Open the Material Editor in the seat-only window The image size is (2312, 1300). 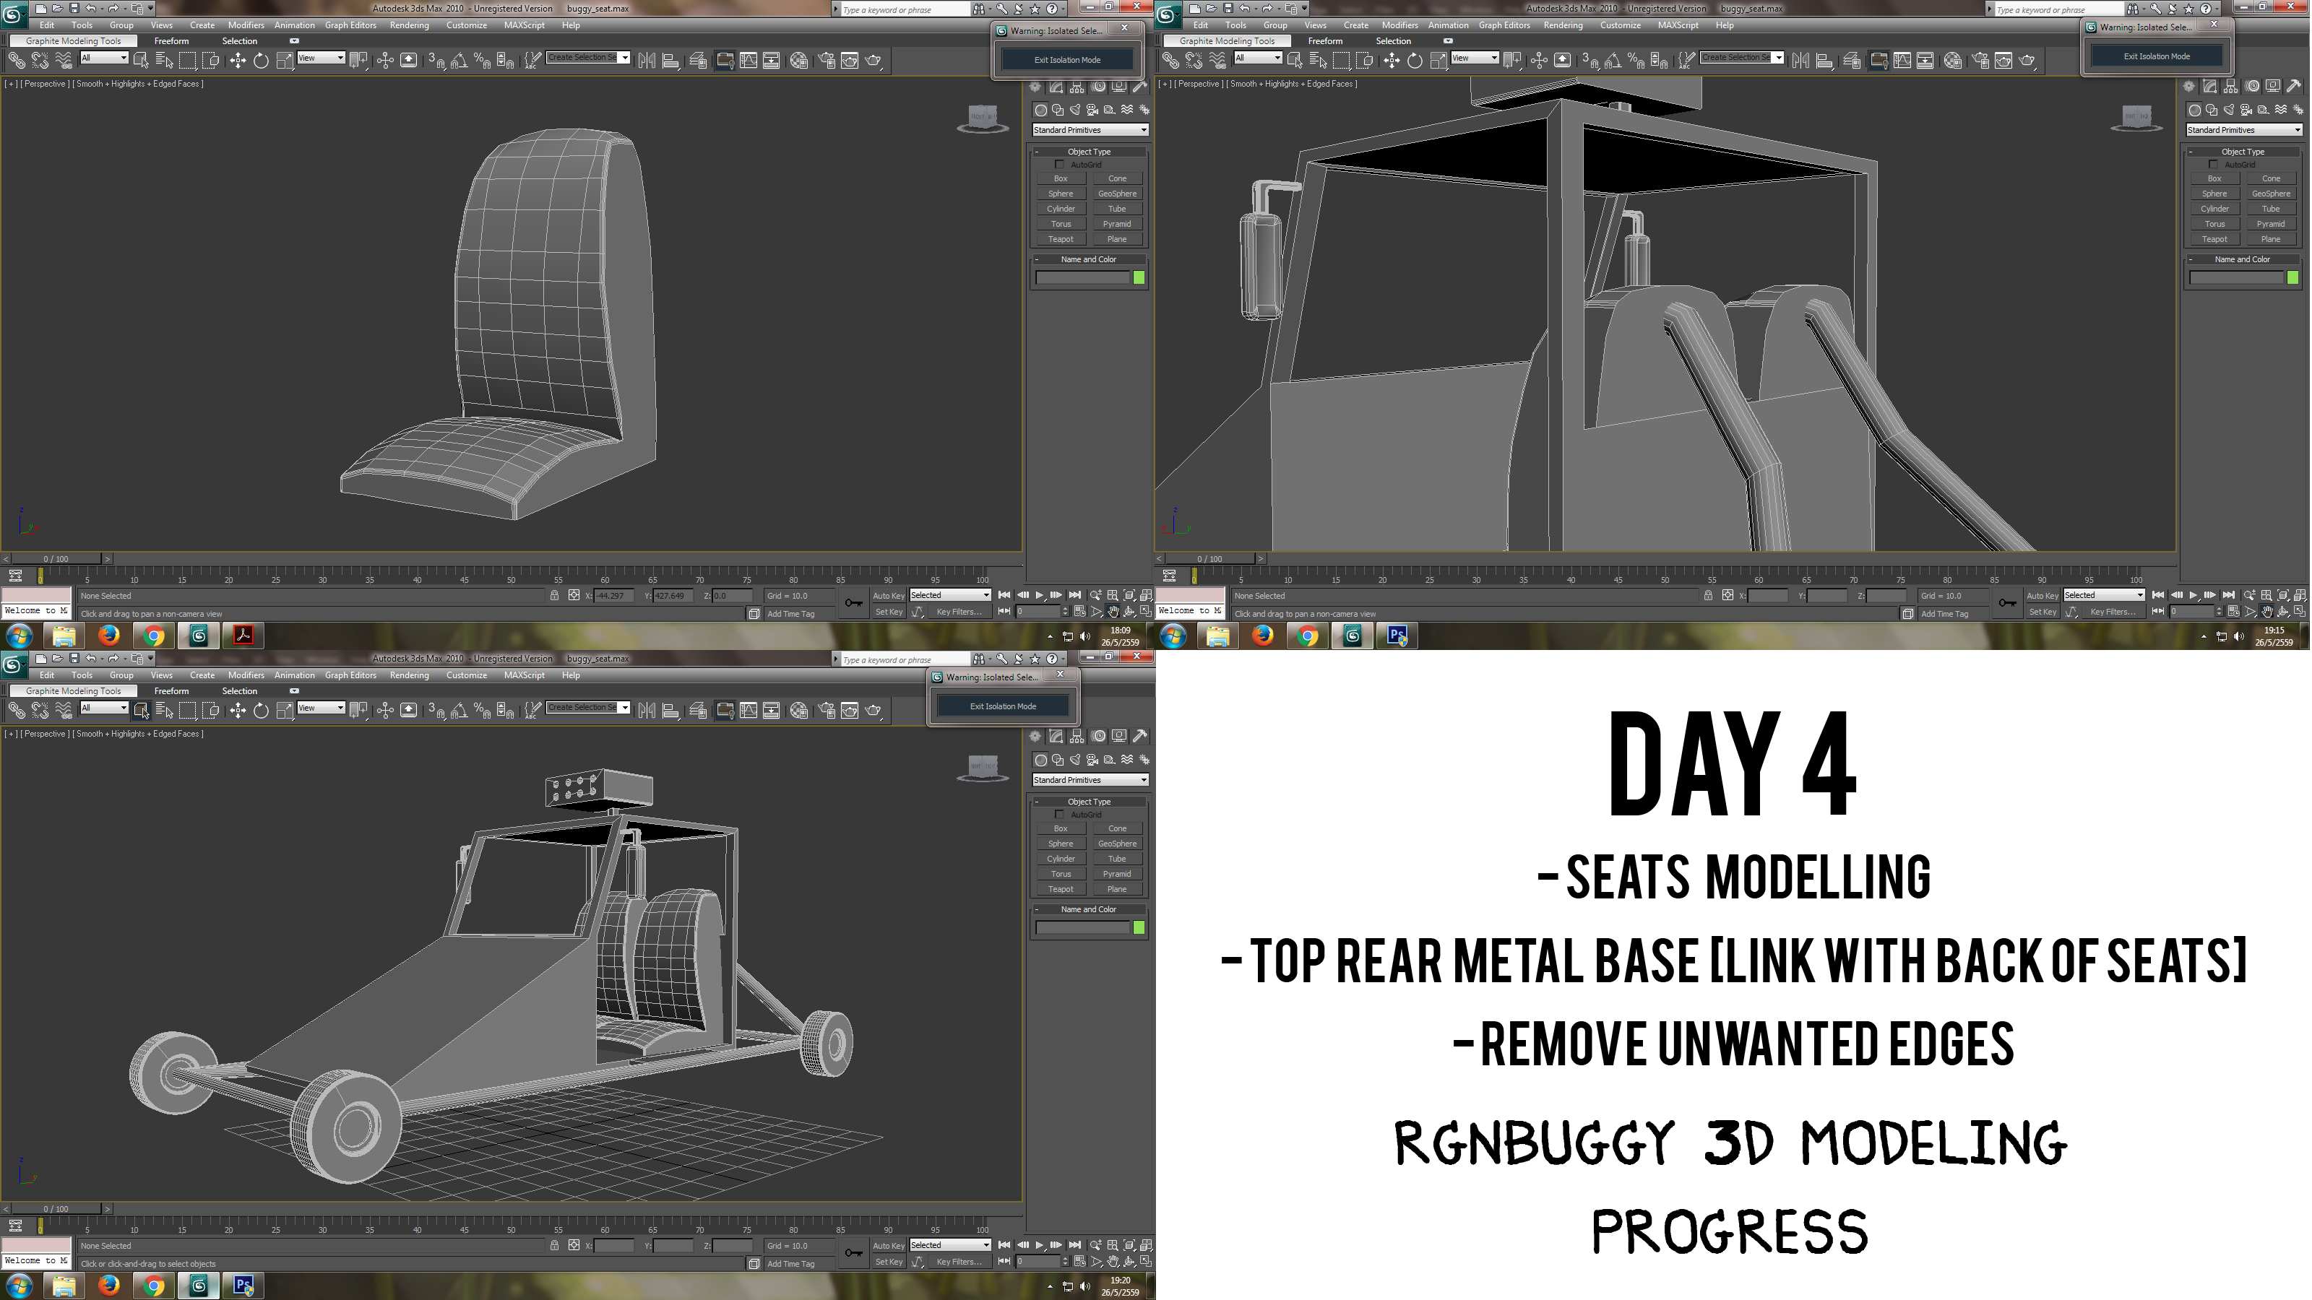pyautogui.click(x=799, y=61)
